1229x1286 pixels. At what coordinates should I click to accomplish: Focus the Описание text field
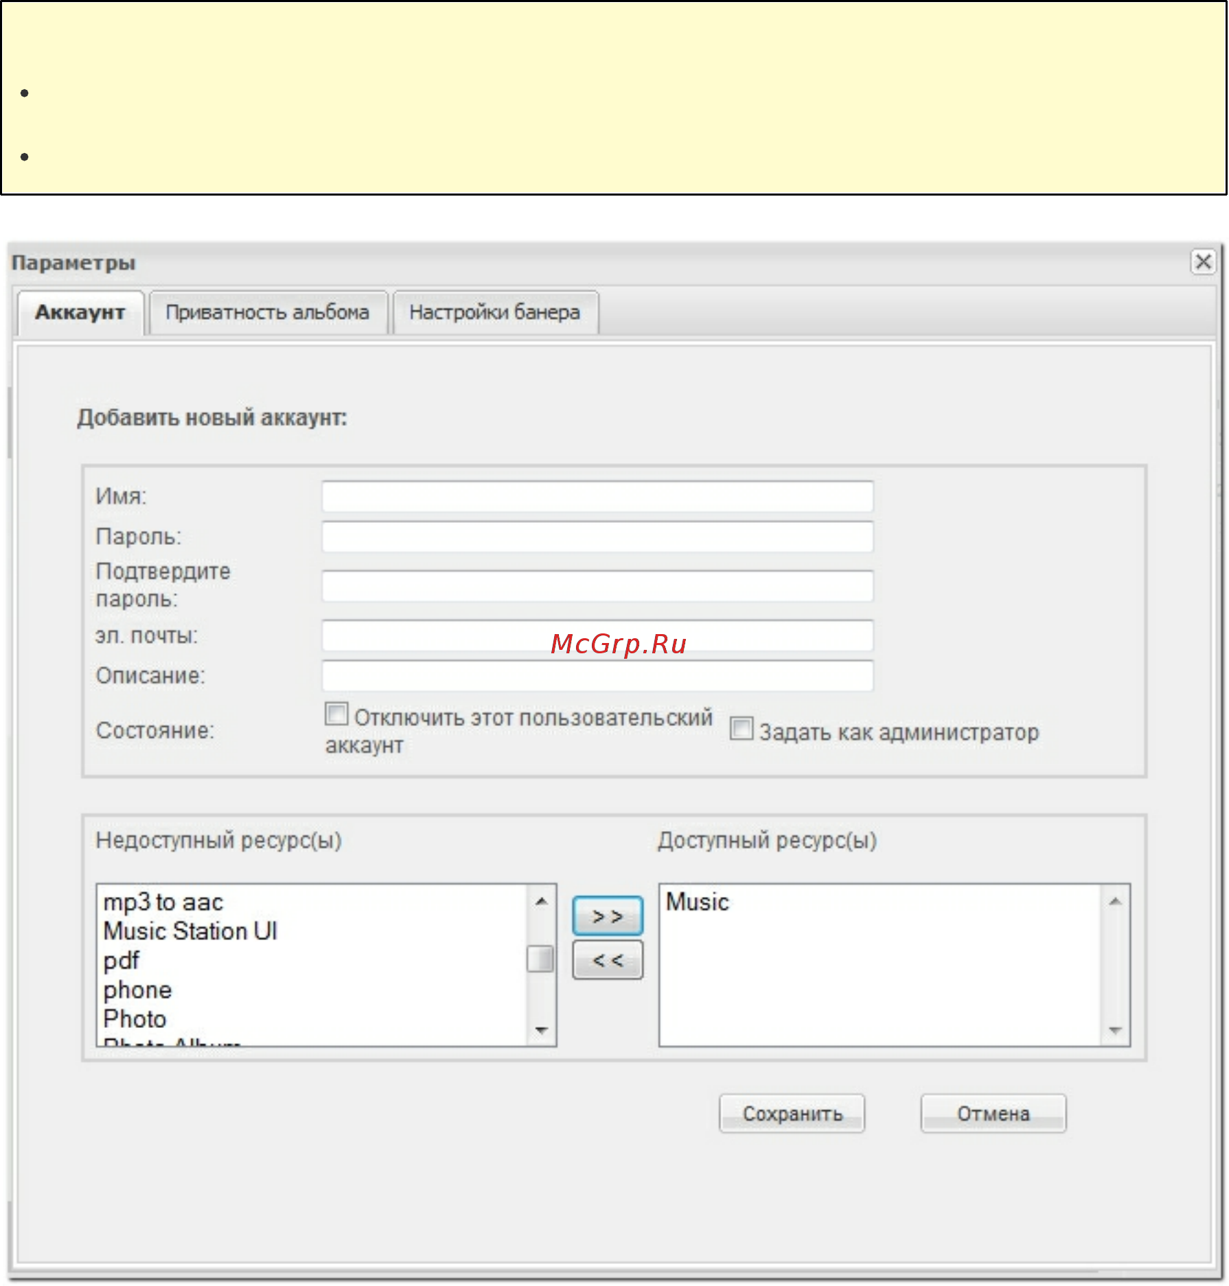coord(597,676)
